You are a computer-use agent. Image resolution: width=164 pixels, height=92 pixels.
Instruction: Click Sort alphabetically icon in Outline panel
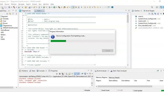pos(152,14)
